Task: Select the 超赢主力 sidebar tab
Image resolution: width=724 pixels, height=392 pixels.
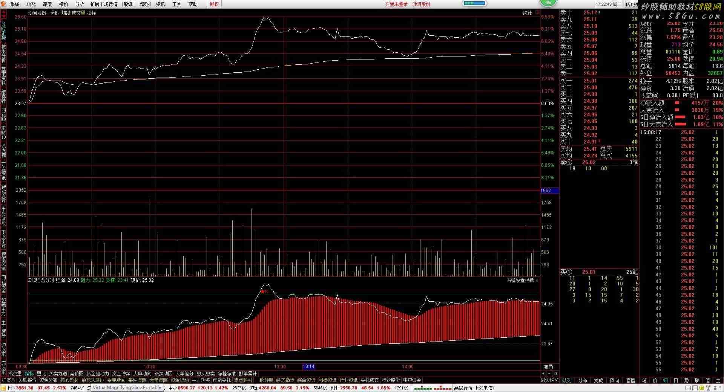Action: tap(3, 307)
